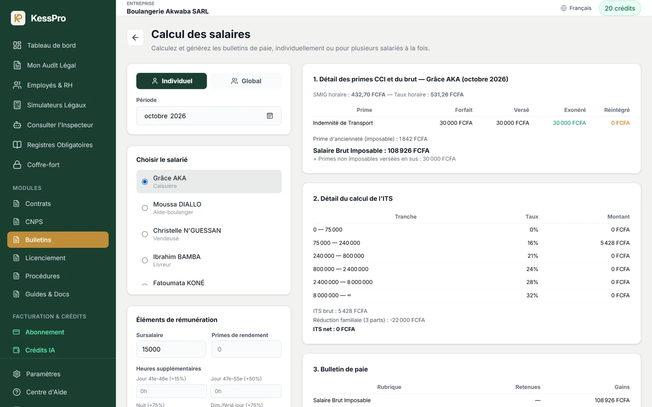Screen dimensions: 652x407
Task: Select Grâce AKA radio button
Action: 145,182
